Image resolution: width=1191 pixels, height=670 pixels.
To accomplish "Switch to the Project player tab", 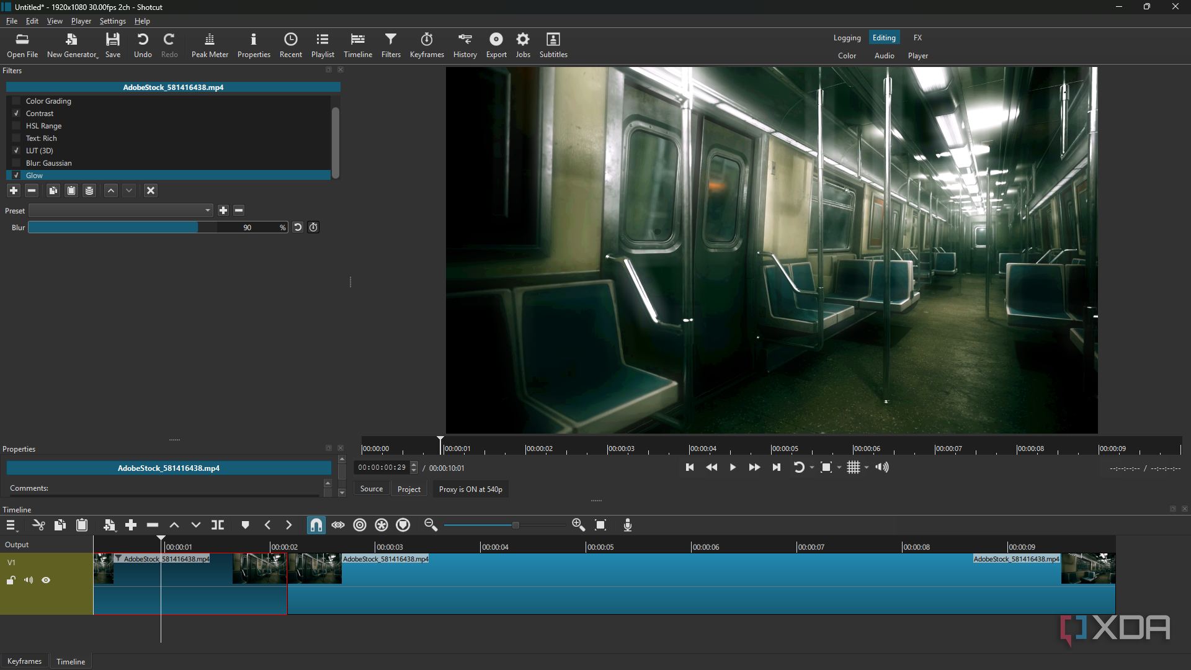I will (409, 489).
